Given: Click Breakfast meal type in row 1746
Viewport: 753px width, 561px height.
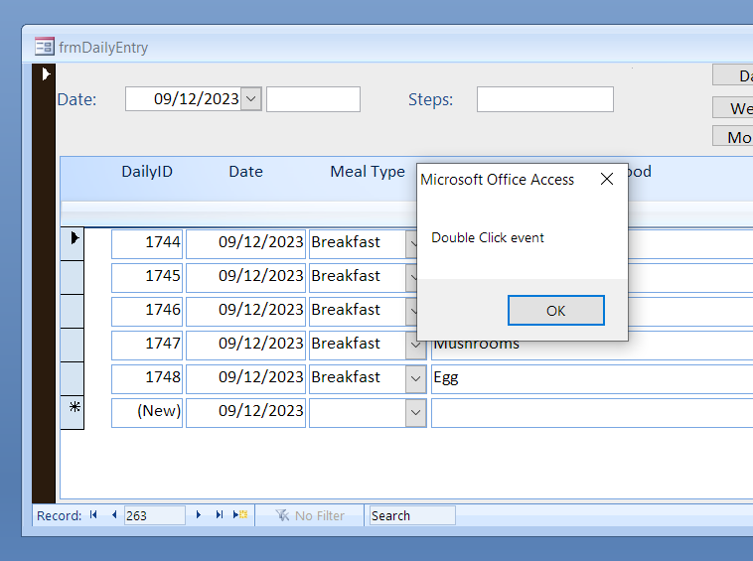Looking at the screenshot, I should (358, 312).
